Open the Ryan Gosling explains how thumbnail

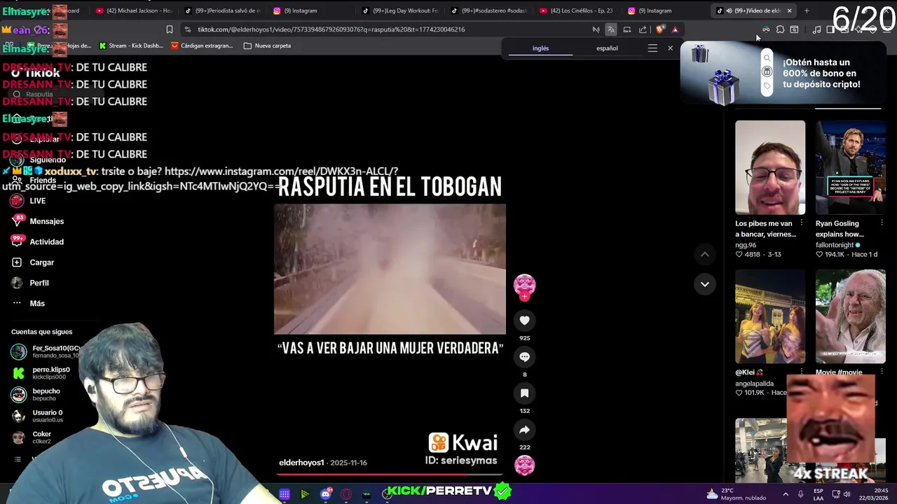pyautogui.click(x=850, y=167)
